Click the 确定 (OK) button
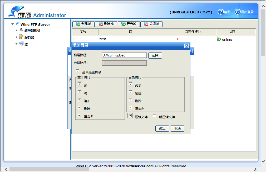The image size is (266, 172). click(x=162, y=128)
